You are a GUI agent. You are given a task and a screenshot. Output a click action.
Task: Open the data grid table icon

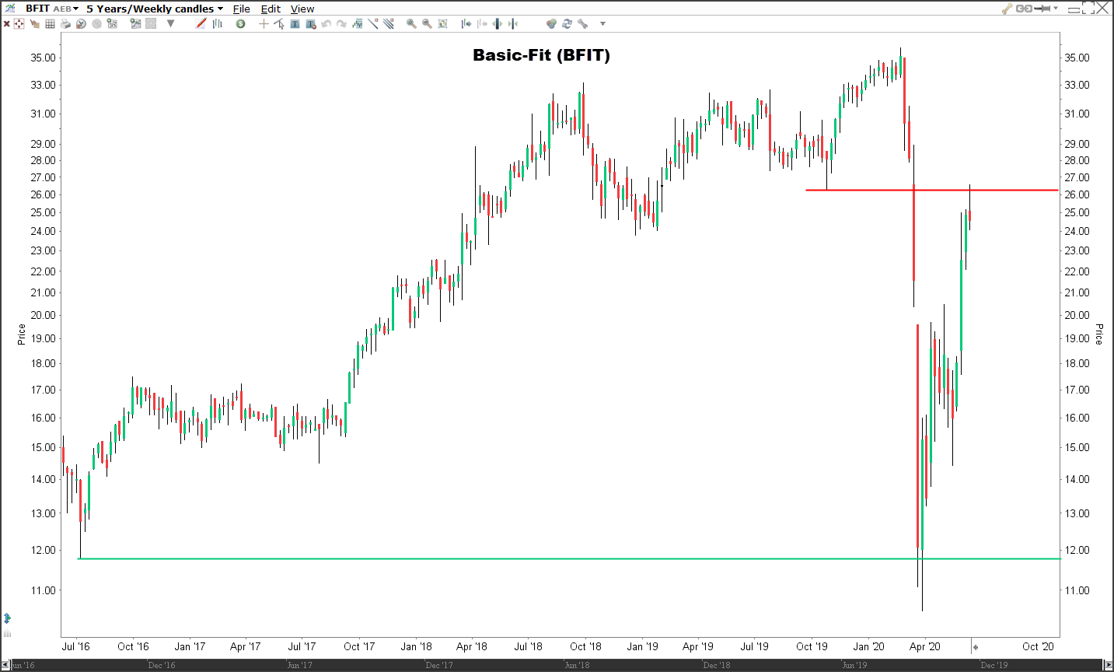tap(50, 24)
